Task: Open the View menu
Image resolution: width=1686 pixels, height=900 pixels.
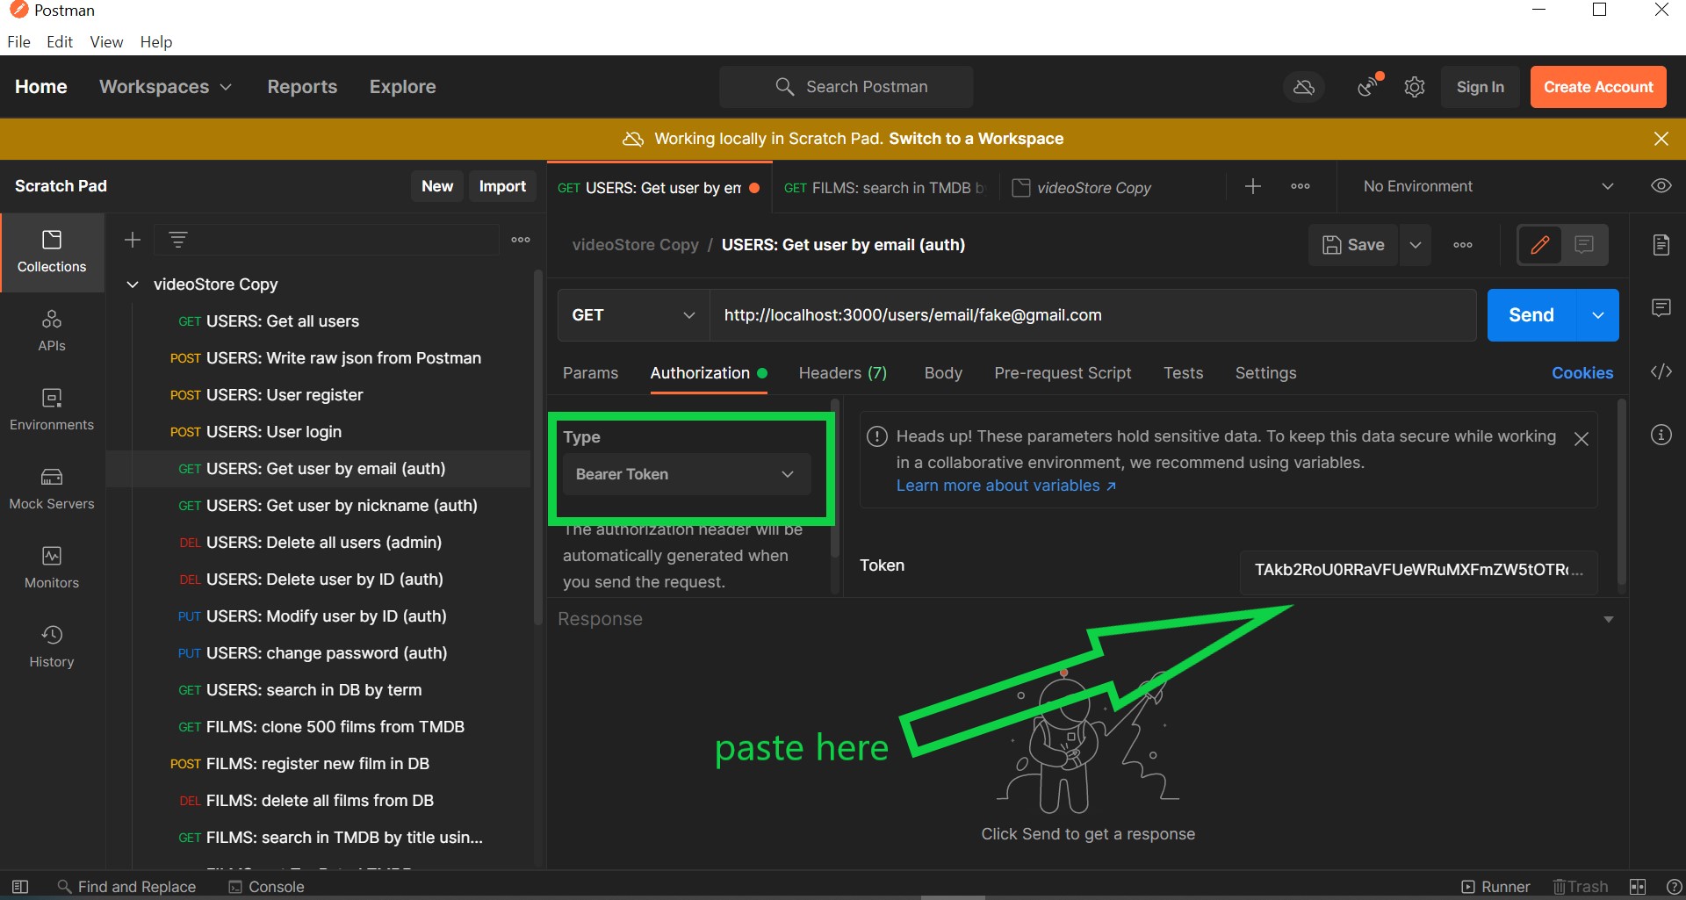Action: tap(106, 41)
